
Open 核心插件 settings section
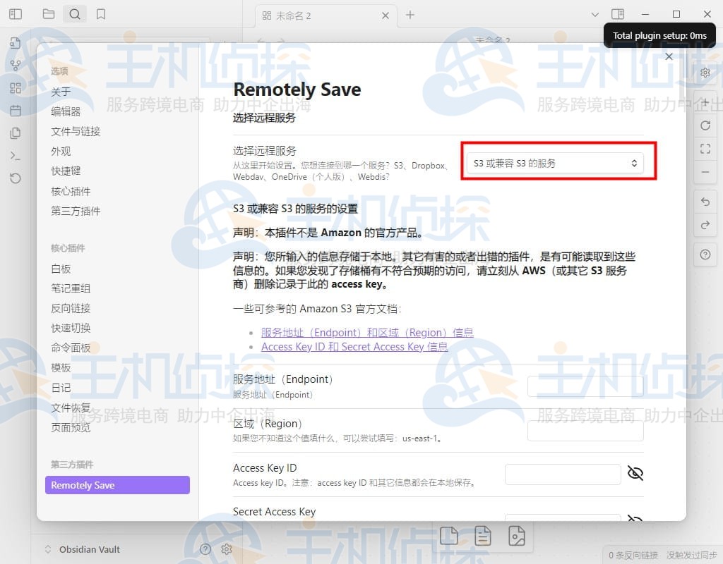tap(71, 191)
